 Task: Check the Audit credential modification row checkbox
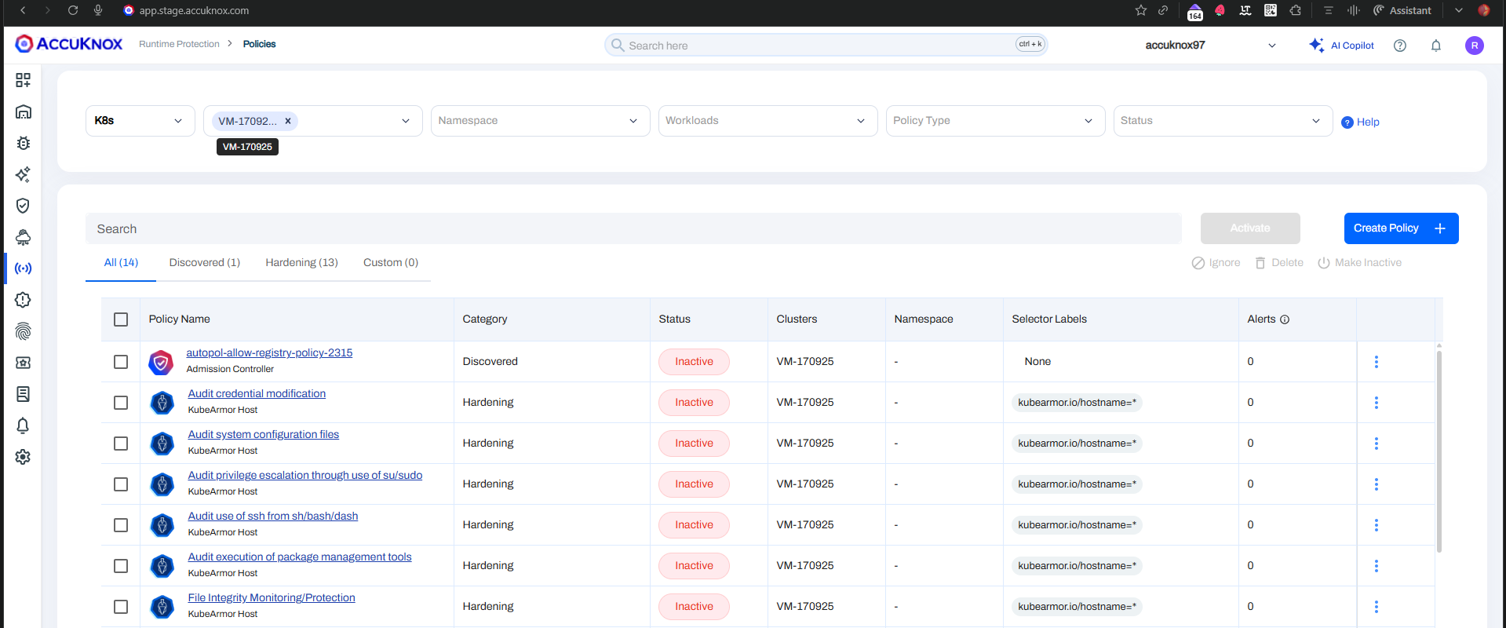click(121, 403)
